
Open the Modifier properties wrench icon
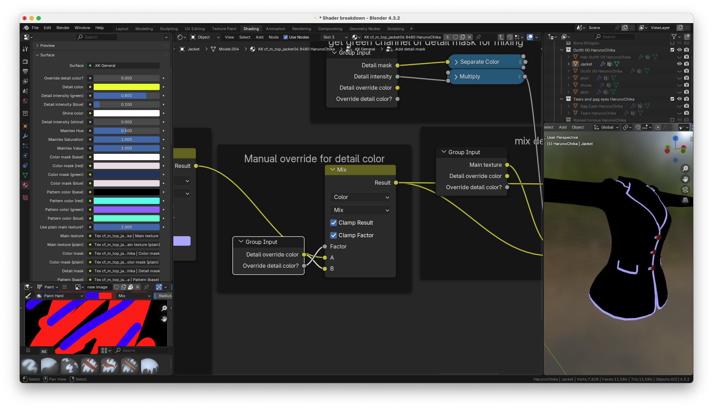point(25,136)
